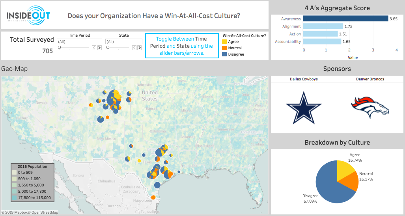Click the InsideOut Initiative logo
405x216 pixels.
click(x=28, y=15)
